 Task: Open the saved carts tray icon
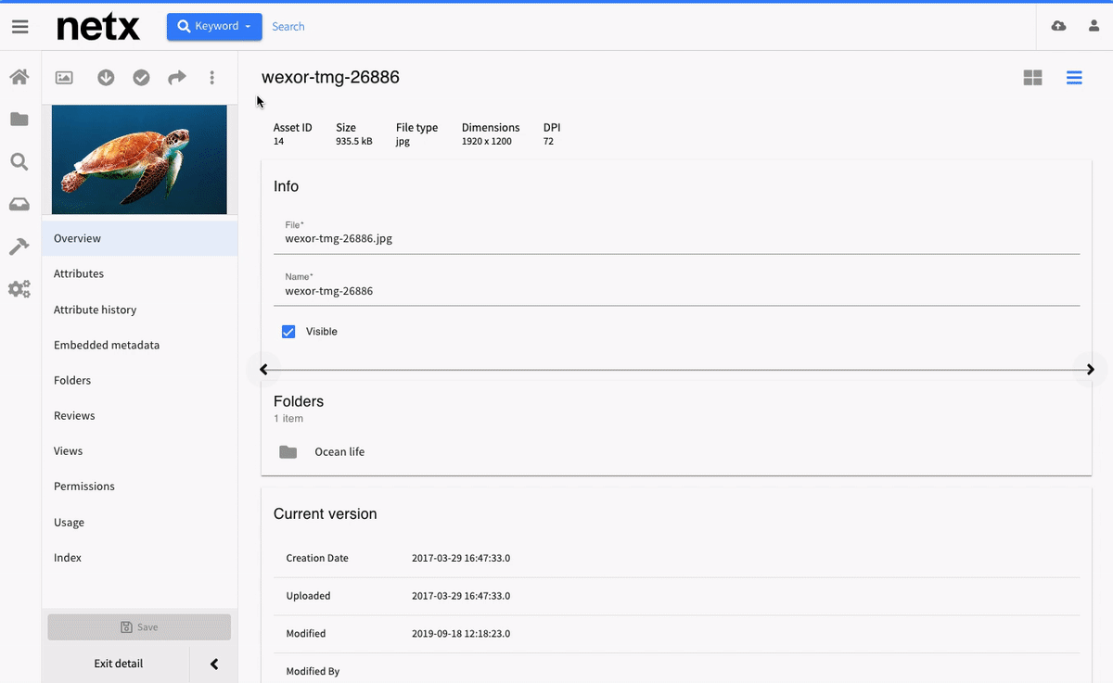(19, 204)
